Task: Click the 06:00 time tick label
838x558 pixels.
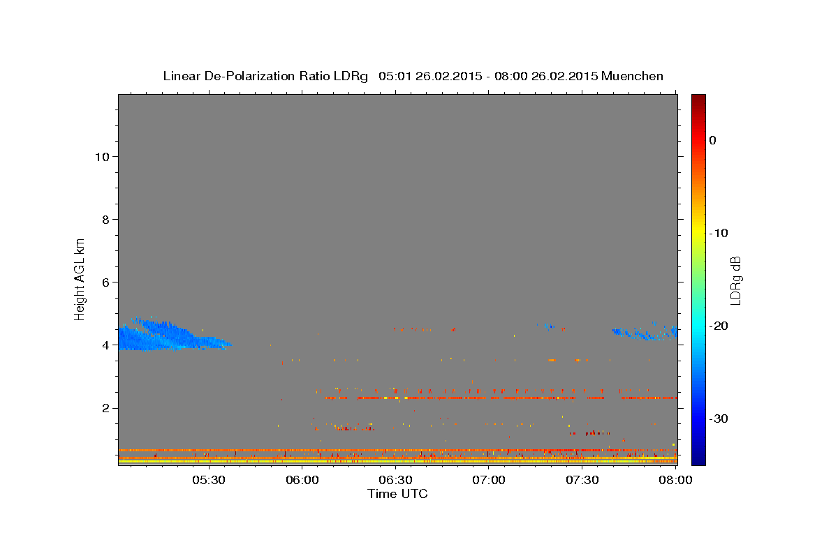Action: click(302, 480)
